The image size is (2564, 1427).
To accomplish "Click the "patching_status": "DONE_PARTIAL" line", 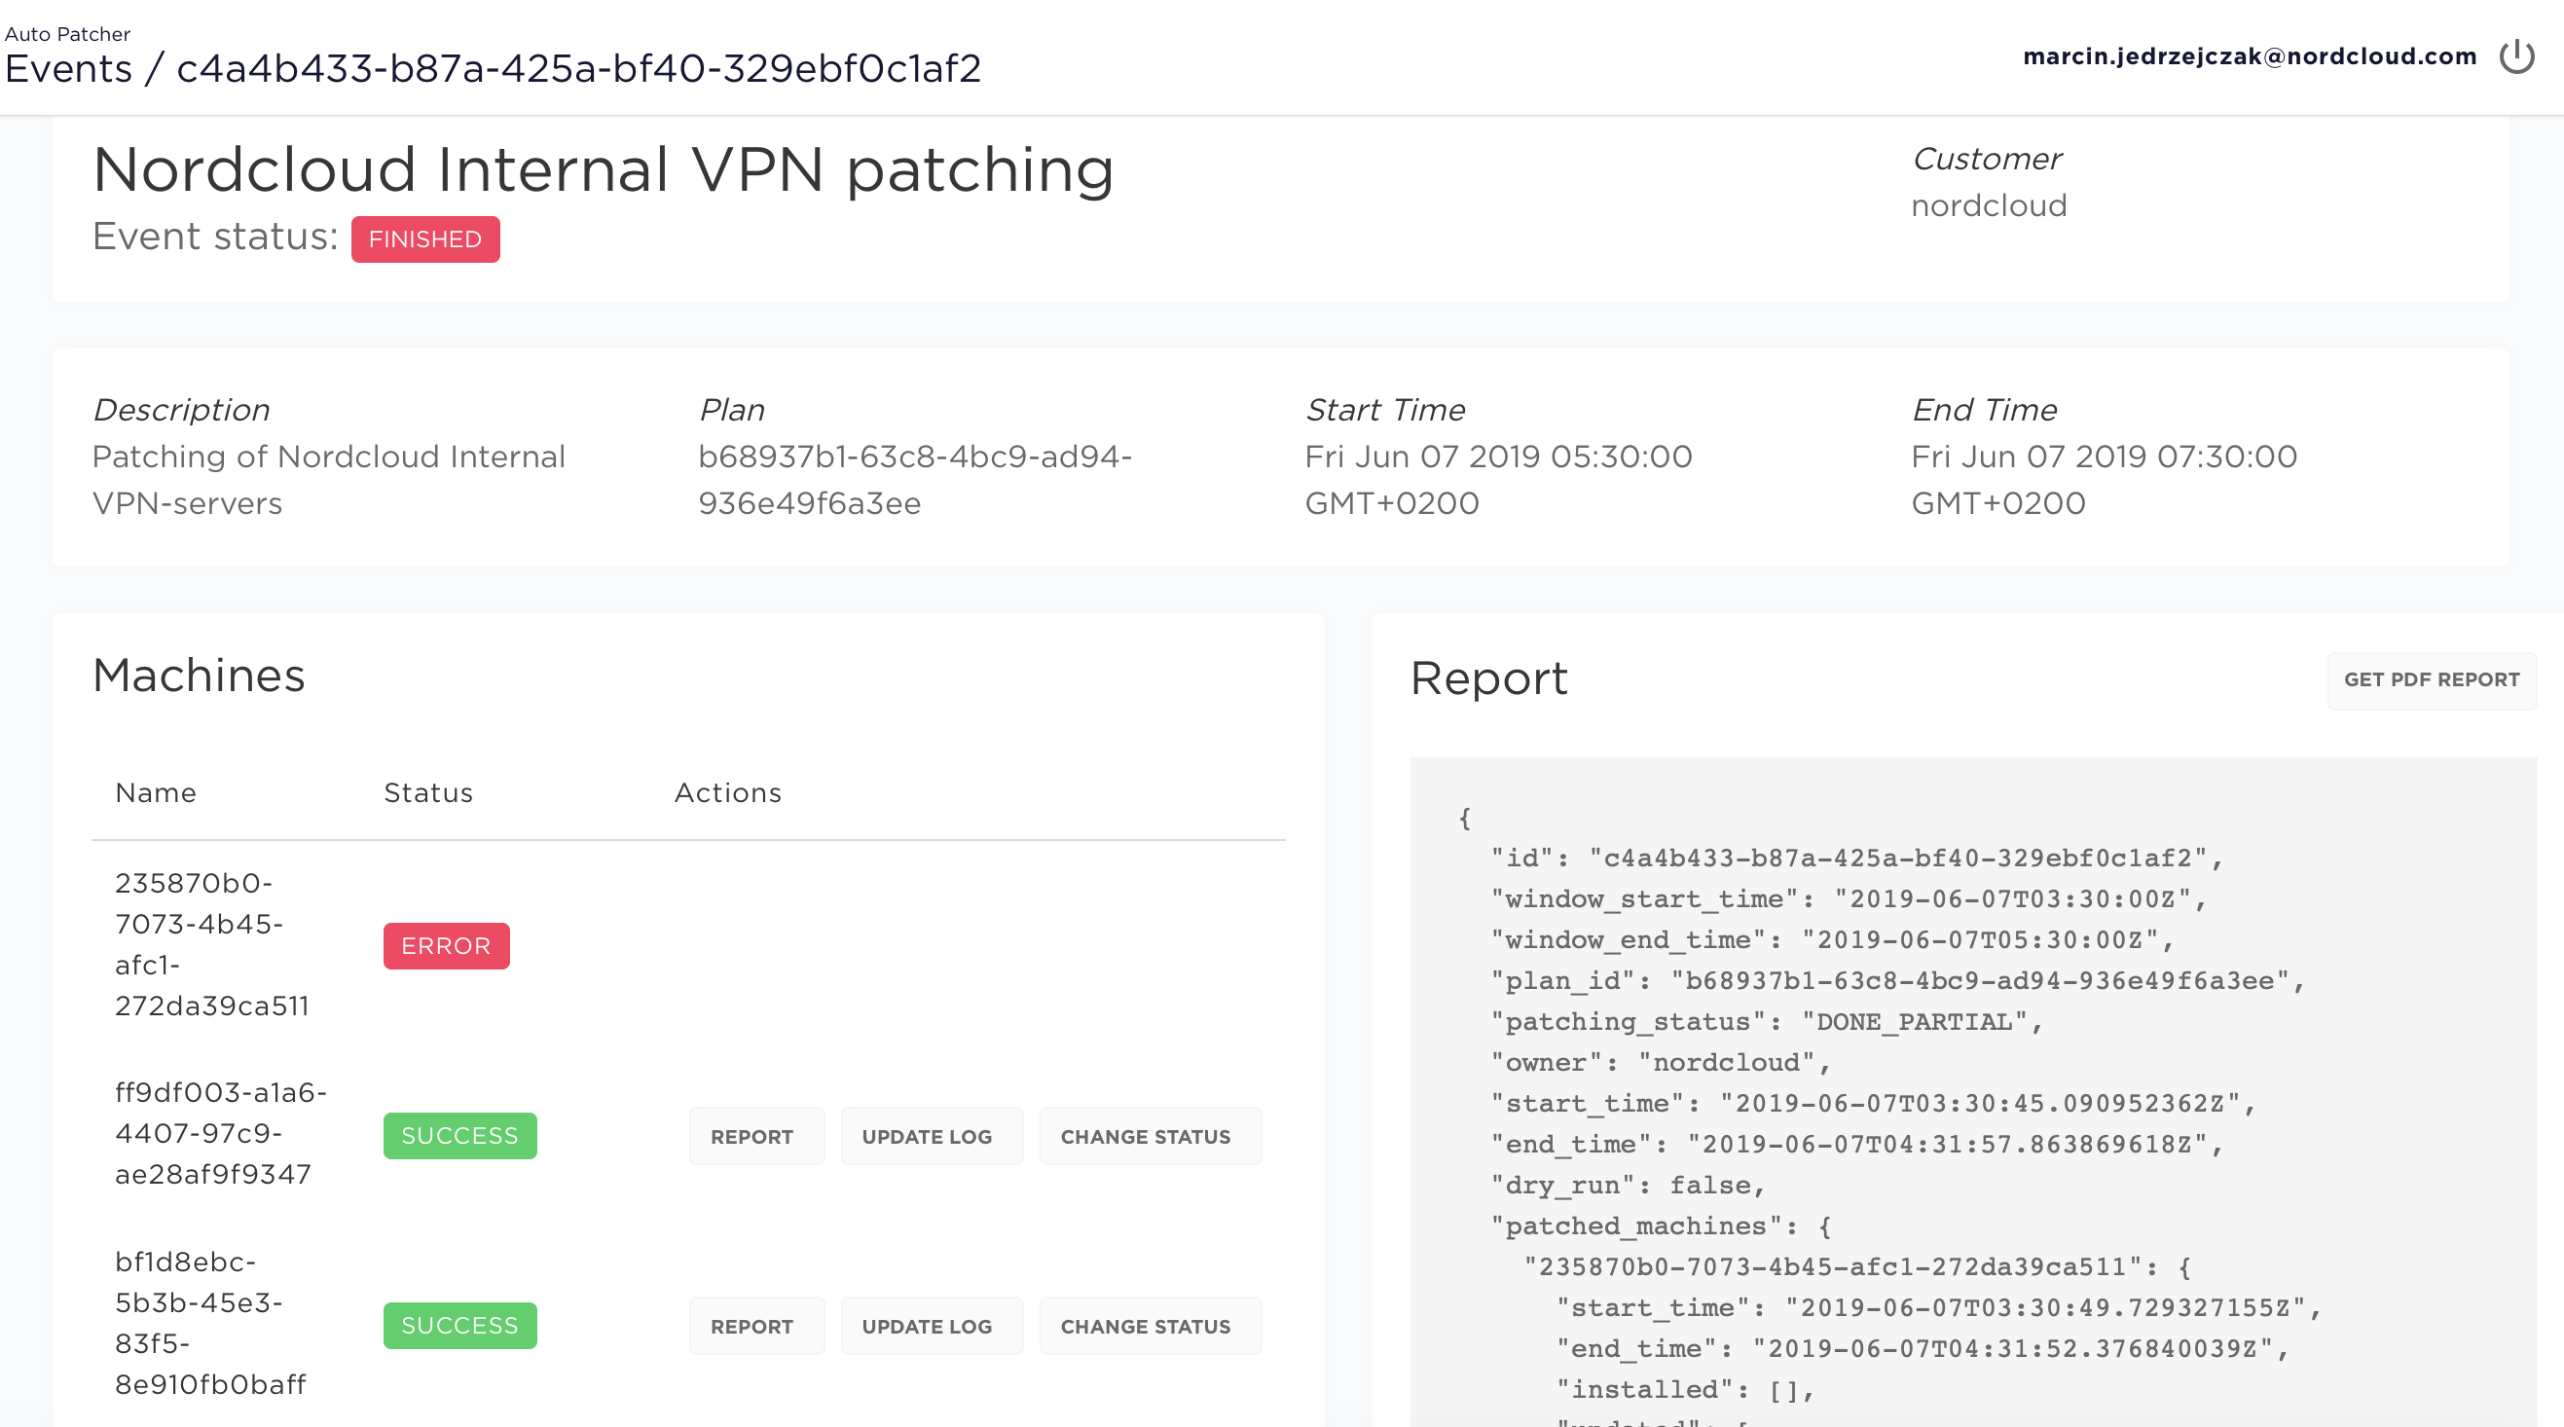I will (x=1767, y=1022).
